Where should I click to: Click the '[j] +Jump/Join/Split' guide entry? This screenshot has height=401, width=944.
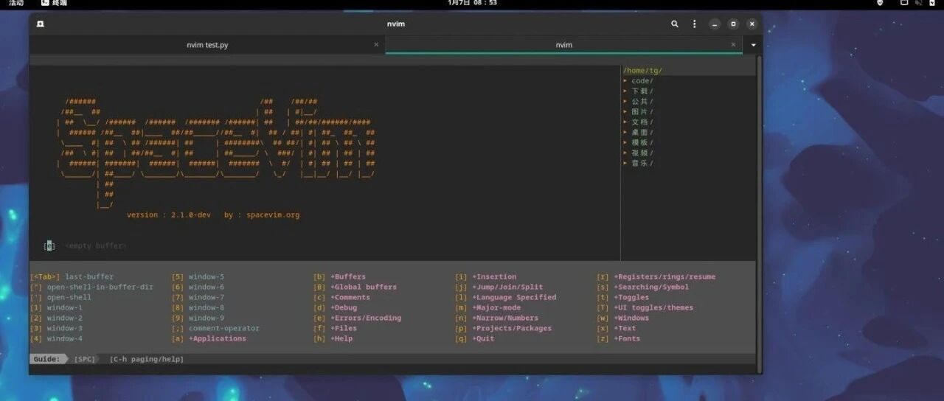[499, 287]
